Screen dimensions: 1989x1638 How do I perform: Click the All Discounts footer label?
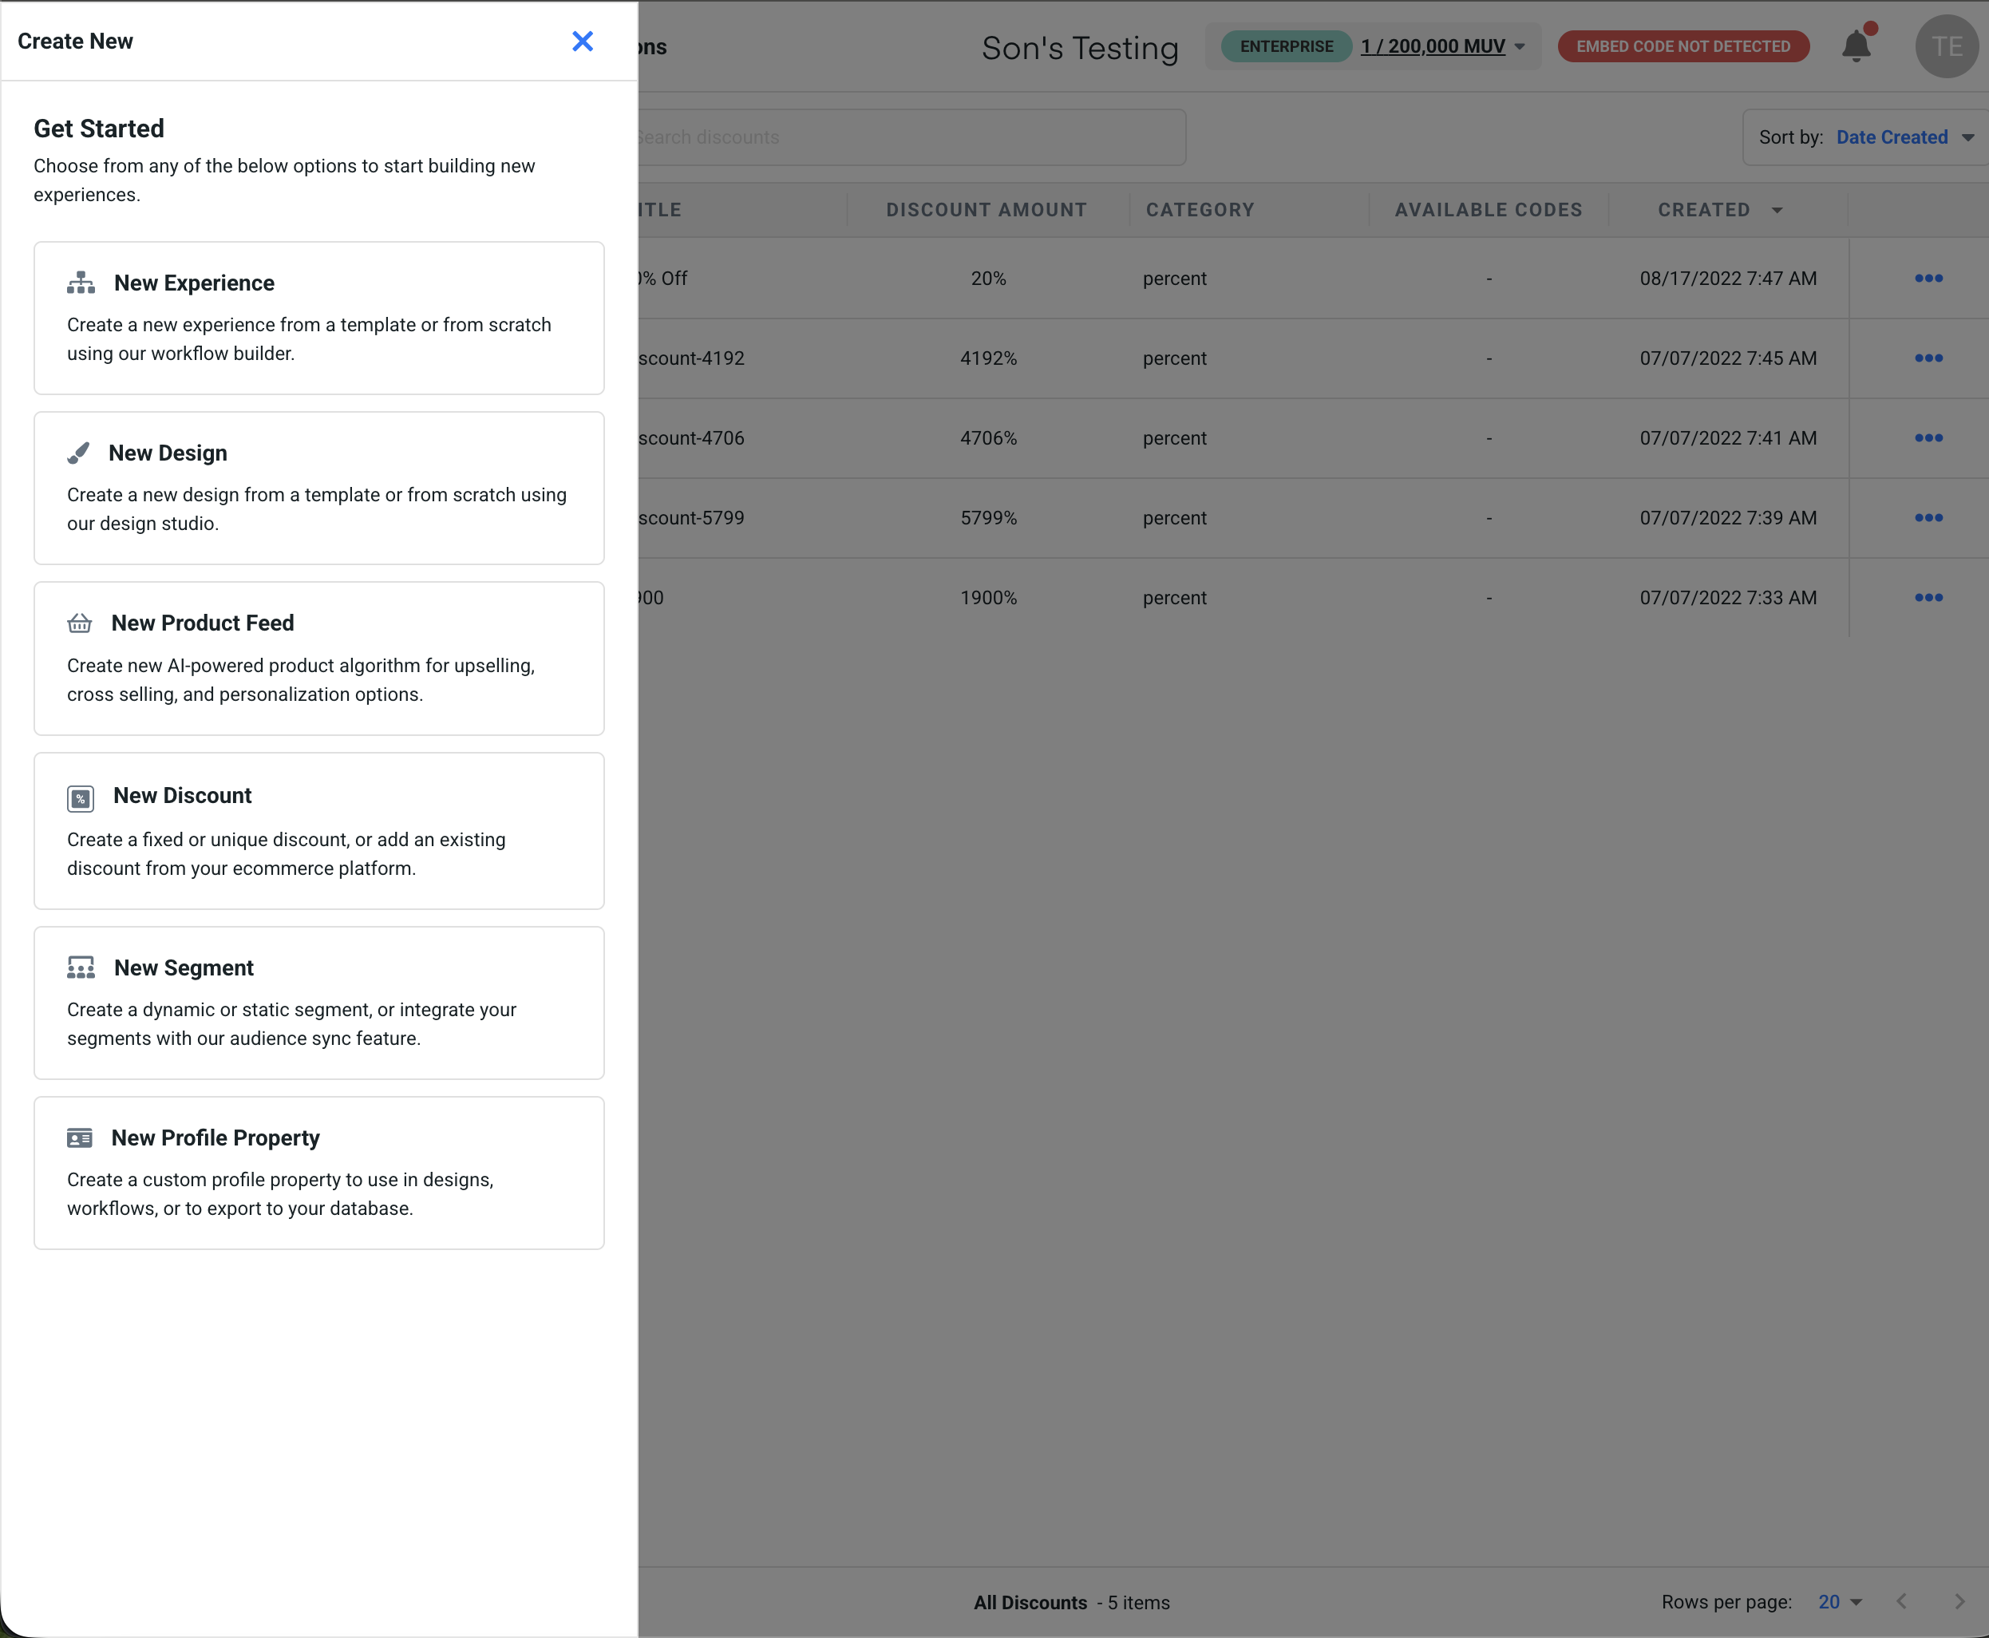[x=1030, y=1602]
